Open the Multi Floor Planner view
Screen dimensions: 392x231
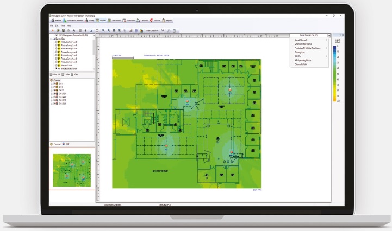[x=74, y=21]
